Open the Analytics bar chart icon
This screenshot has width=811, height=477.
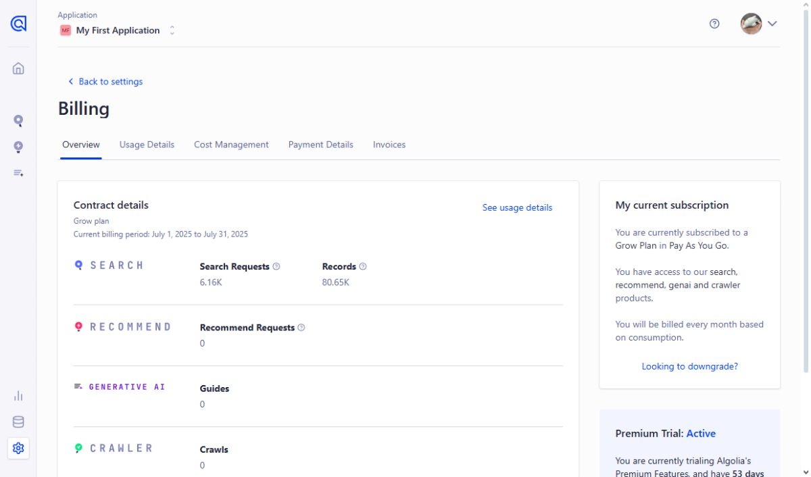(18, 396)
